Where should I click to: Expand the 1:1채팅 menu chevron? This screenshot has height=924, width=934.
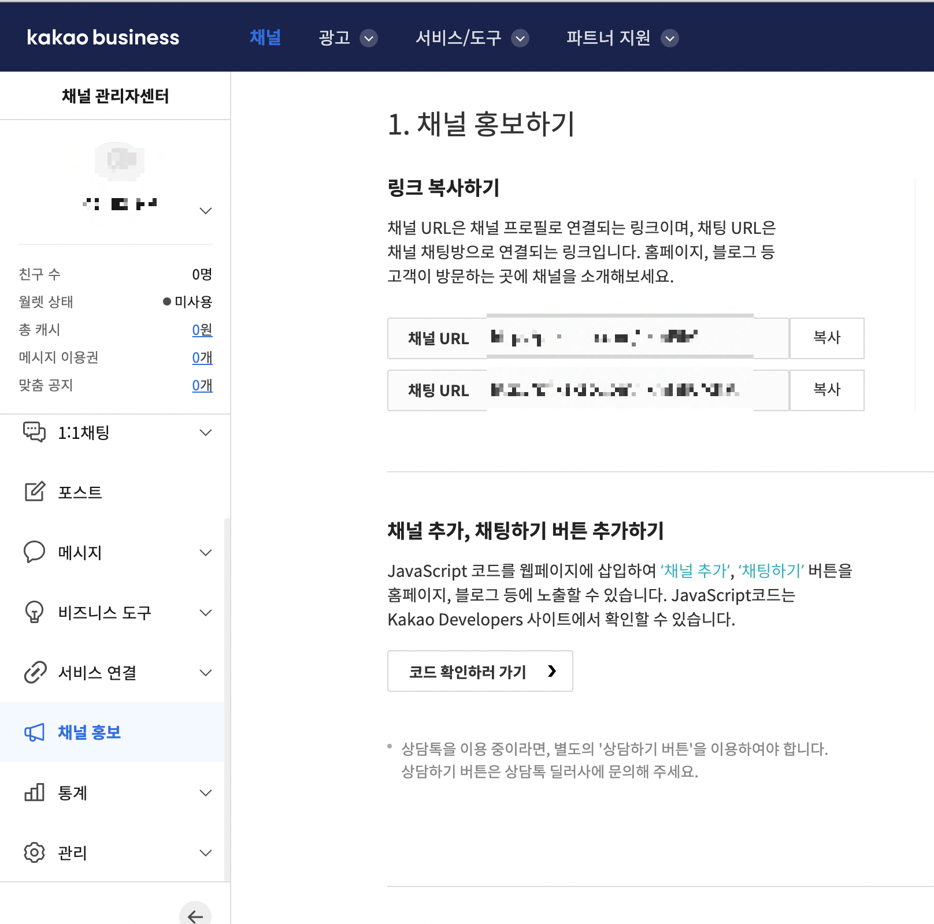click(206, 433)
